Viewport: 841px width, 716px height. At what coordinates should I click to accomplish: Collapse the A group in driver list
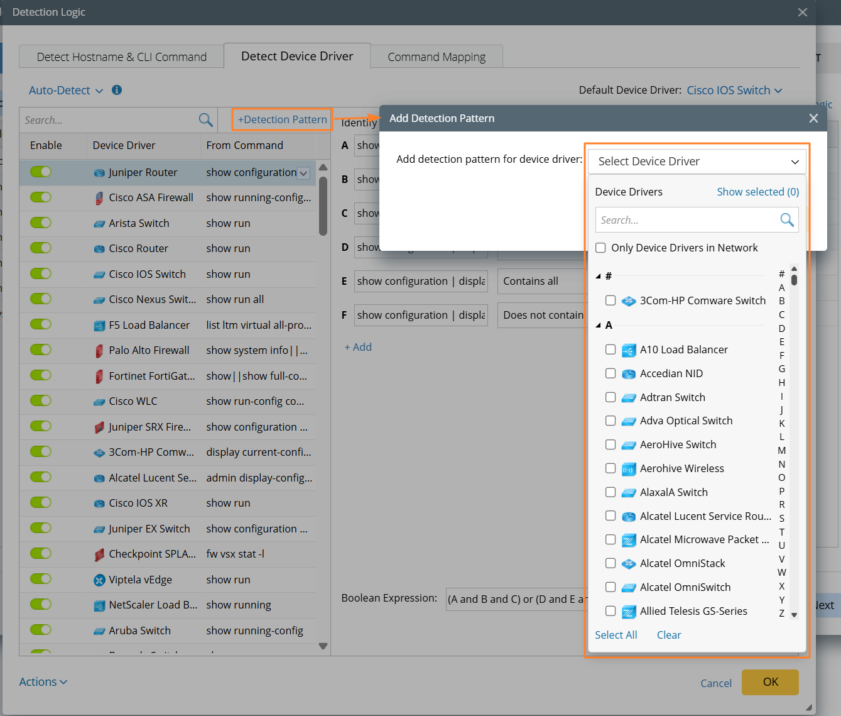coord(599,326)
